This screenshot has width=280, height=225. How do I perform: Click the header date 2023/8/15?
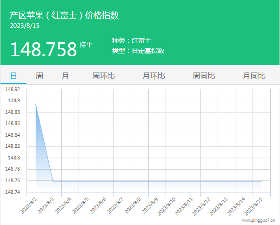[x=25, y=26]
